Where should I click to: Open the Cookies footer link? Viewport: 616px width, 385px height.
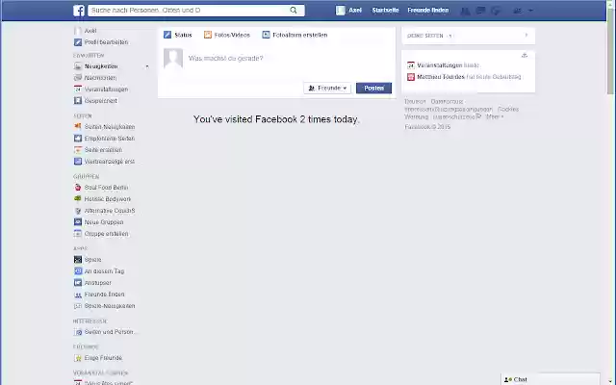click(508, 109)
